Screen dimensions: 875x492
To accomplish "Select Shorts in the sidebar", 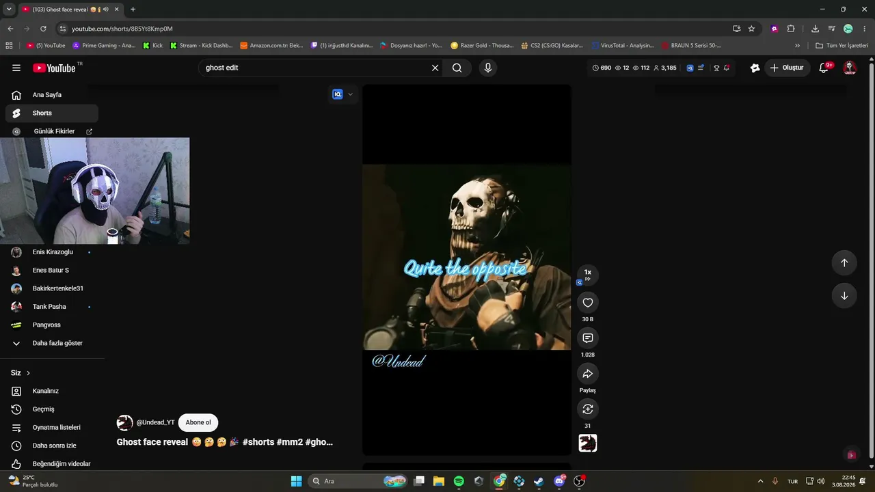I will [x=52, y=113].
